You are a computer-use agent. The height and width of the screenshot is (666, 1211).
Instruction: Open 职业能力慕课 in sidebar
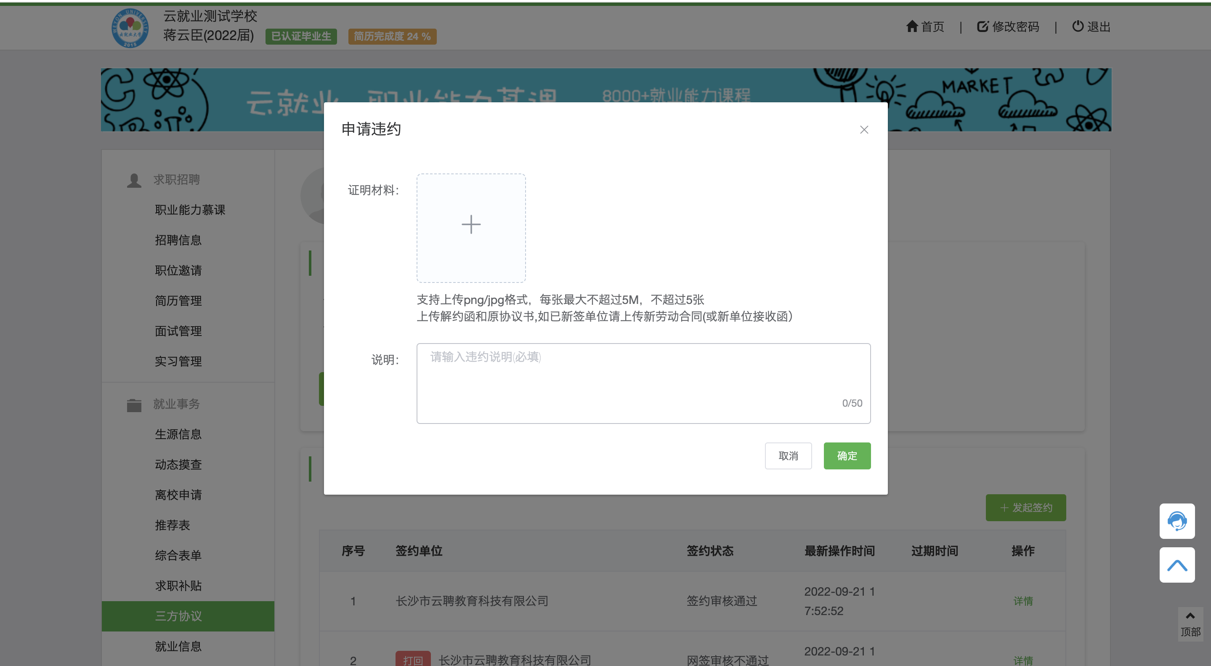point(190,209)
